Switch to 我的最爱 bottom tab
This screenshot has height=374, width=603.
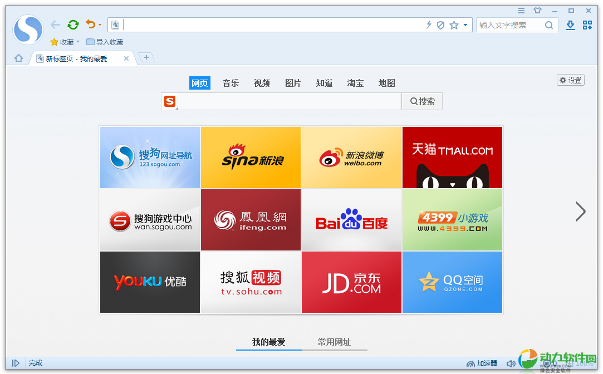click(269, 342)
